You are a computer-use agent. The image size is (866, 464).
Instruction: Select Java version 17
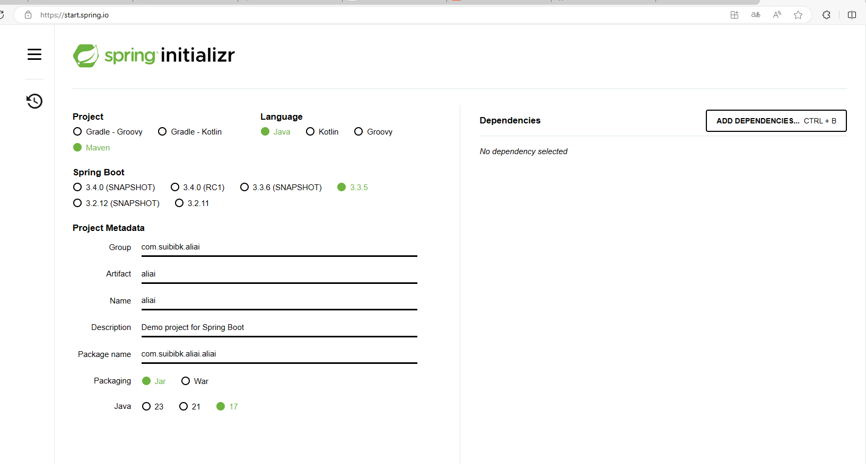click(227, 407)
